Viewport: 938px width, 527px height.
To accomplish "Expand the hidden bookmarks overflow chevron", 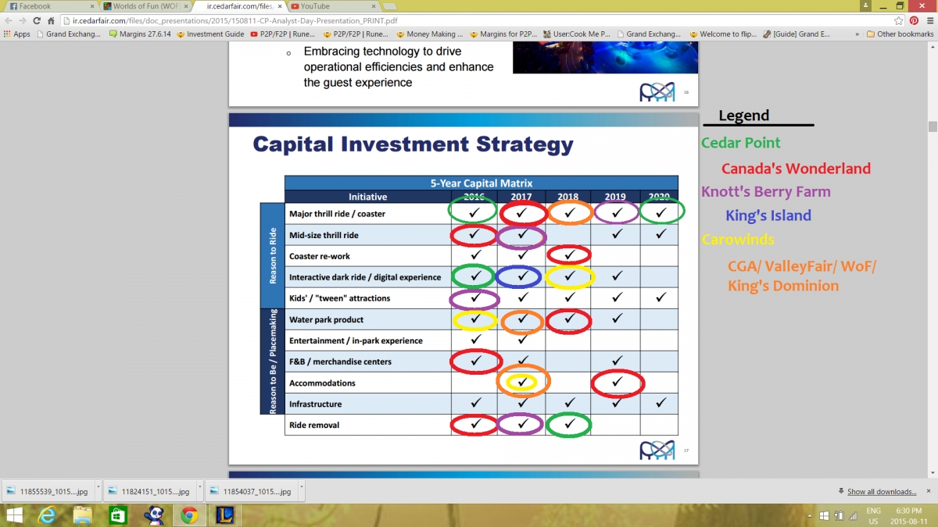I will (x=858, y=34).
